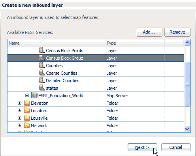Expand the ESRI_Population_World map server node
196x156 pixels.
tap(27, 95)
